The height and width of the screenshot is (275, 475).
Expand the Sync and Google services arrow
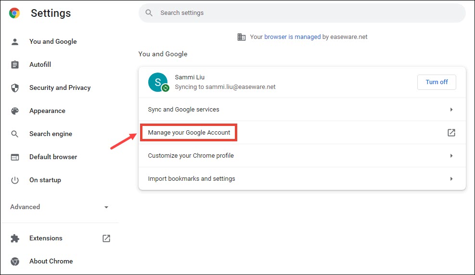451,110
